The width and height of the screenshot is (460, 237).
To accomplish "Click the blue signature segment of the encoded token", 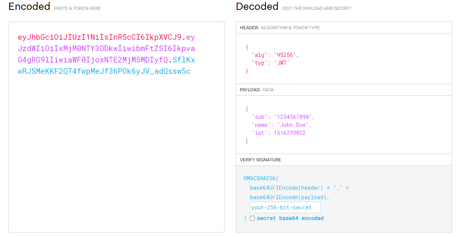I will click(104, 71).
